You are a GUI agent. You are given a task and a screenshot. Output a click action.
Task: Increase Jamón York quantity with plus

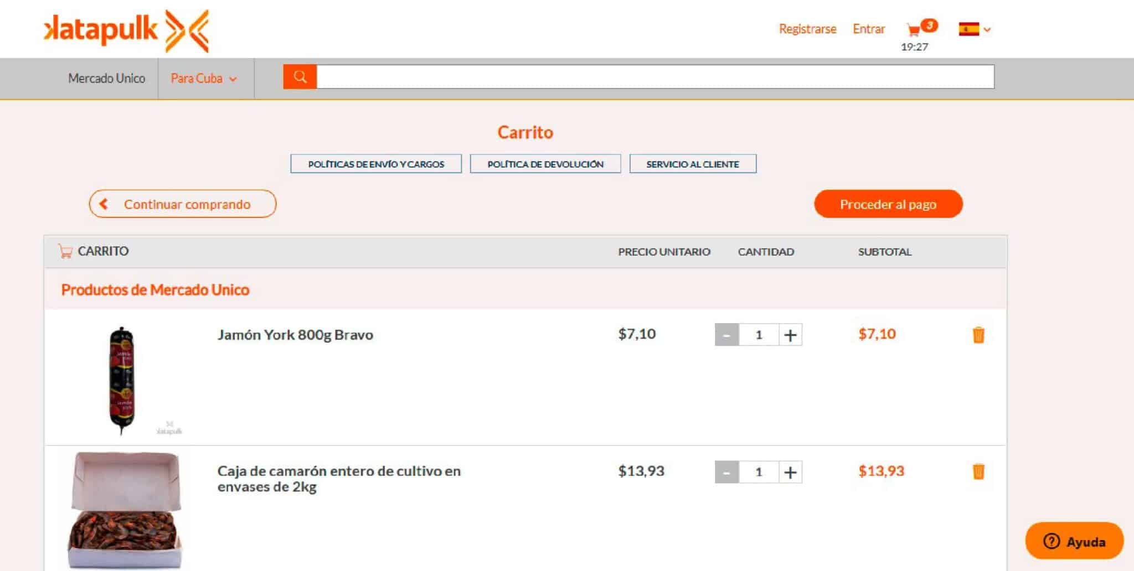[x=790, y=335]
